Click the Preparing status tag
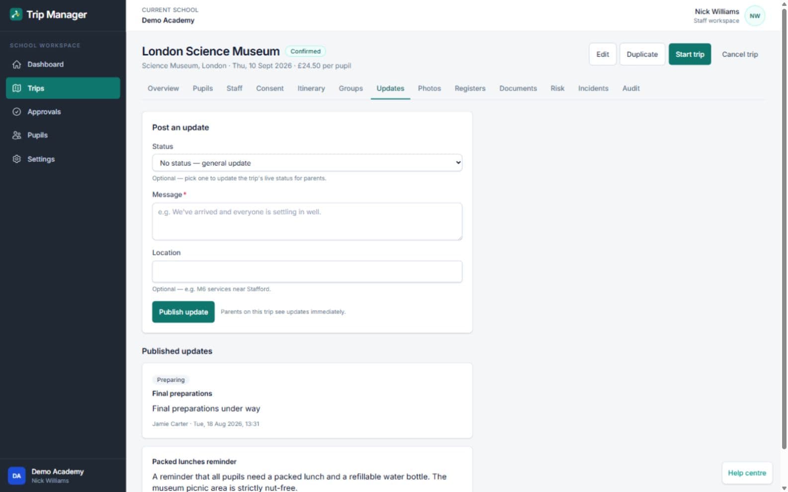 click(x=171, y=380)
